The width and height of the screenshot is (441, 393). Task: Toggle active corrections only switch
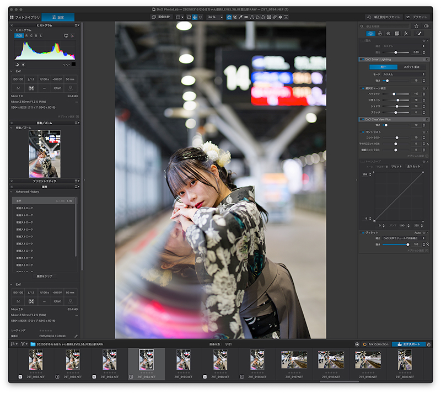426,26
